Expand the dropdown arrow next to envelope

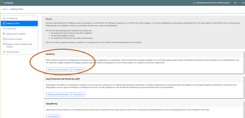tap(238, 3)
